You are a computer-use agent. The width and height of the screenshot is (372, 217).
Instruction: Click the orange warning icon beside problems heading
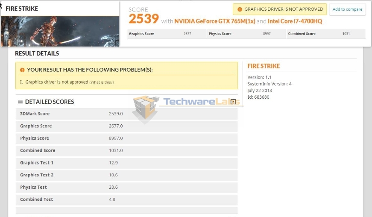pyautogui.click(x=22, y=70)
